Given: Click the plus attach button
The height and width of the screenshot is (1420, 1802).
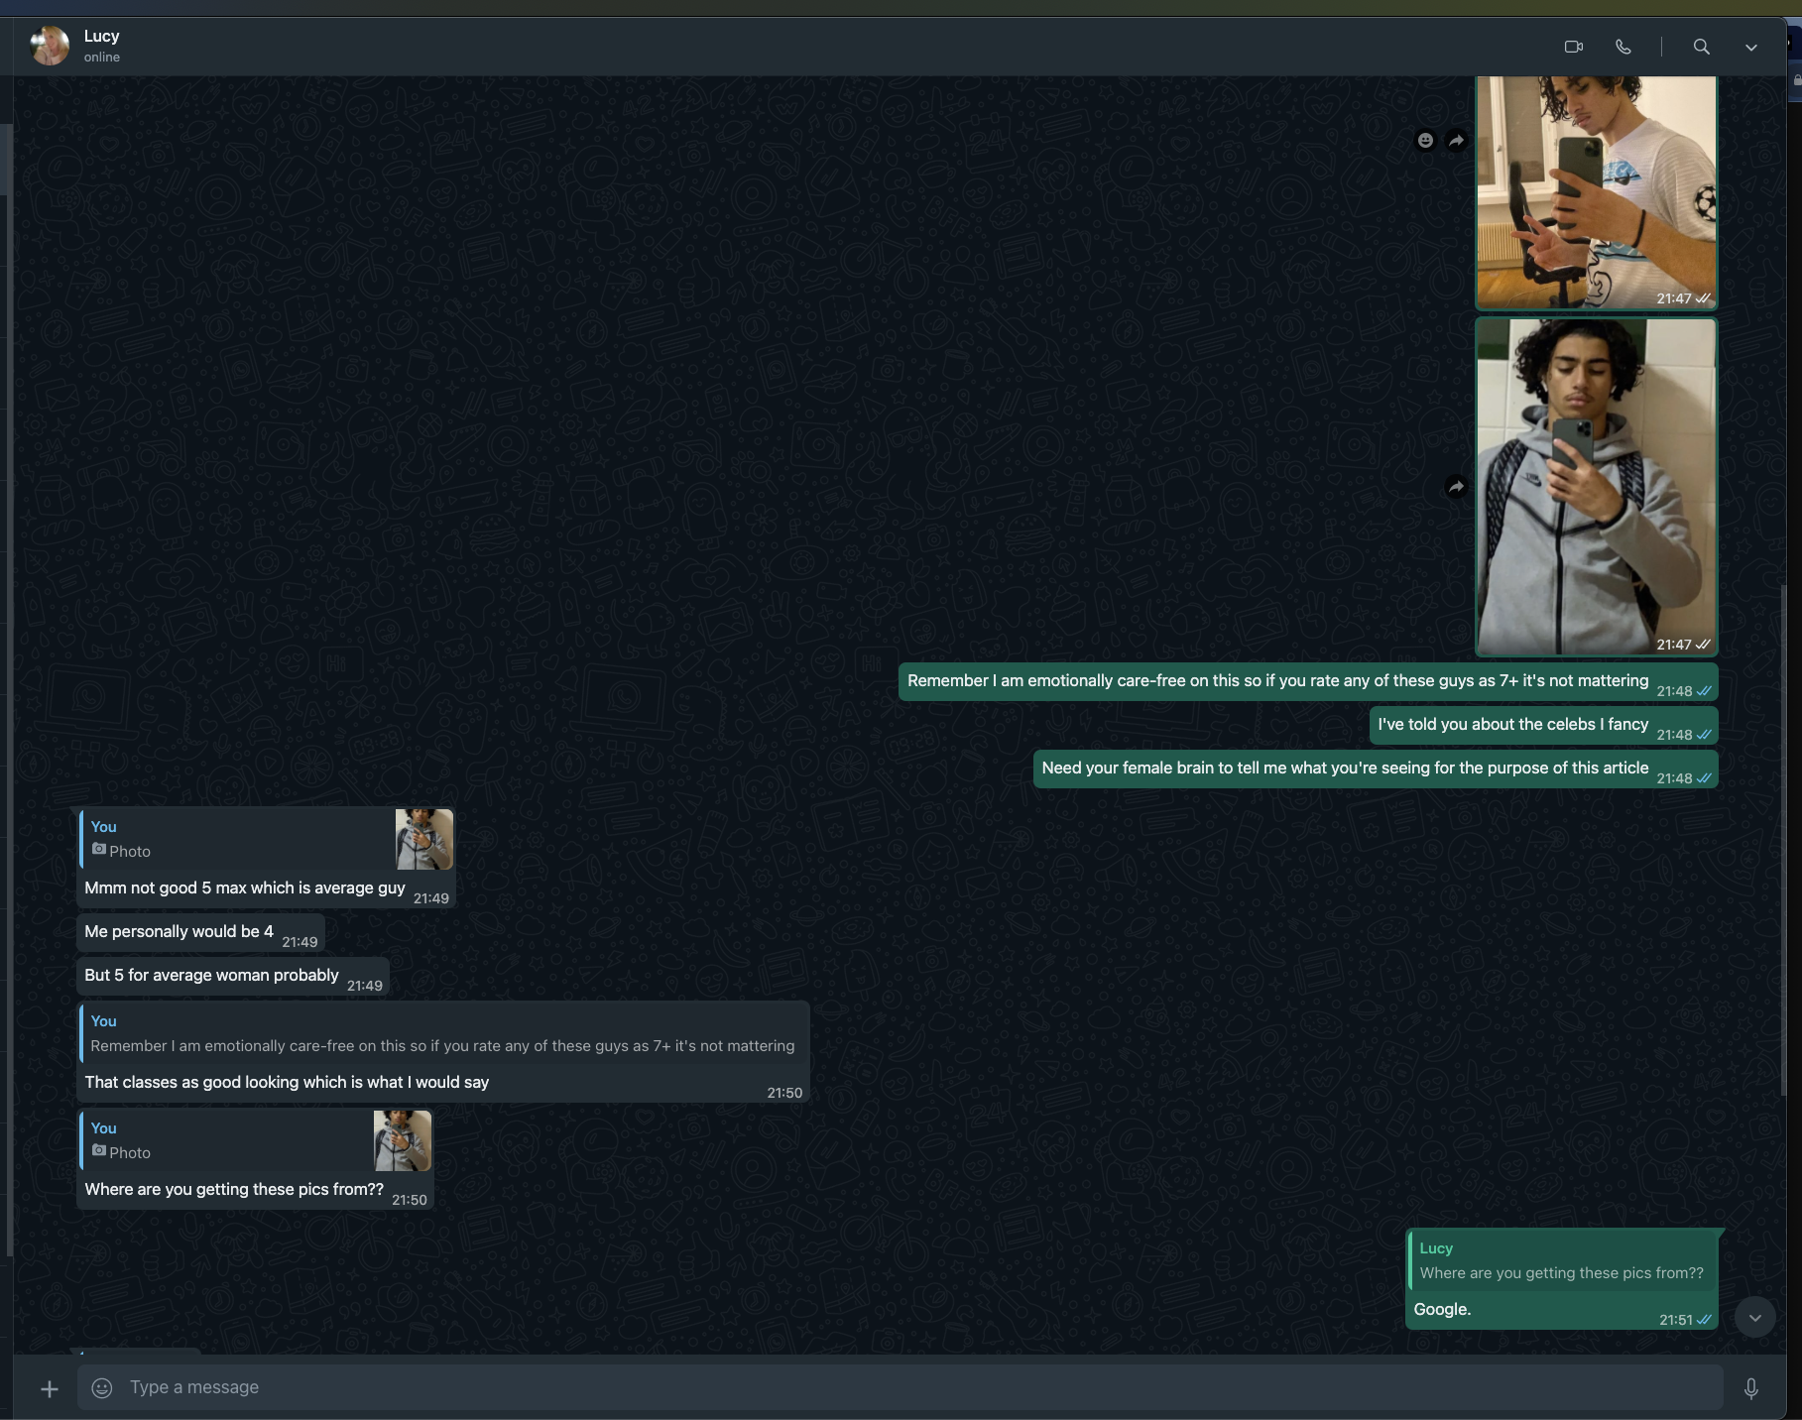Looking at the screenshot, I should click(50, 1388).
